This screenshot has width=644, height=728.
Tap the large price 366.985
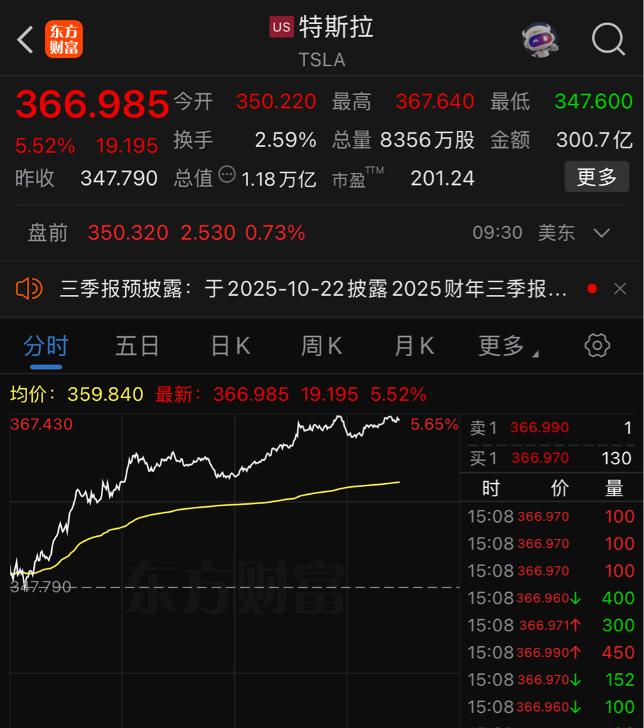click(x=92, y=104)
